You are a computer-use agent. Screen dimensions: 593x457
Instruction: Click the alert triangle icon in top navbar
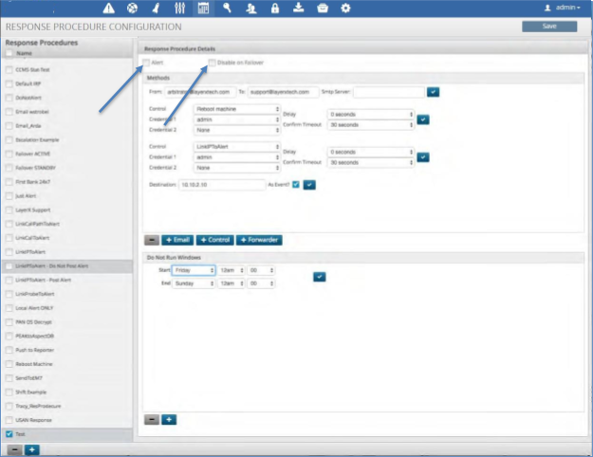(109, 8)
